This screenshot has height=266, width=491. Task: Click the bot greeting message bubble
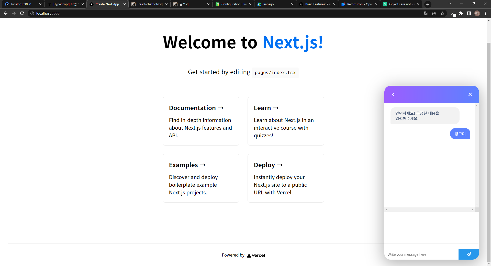pos(425,116)
